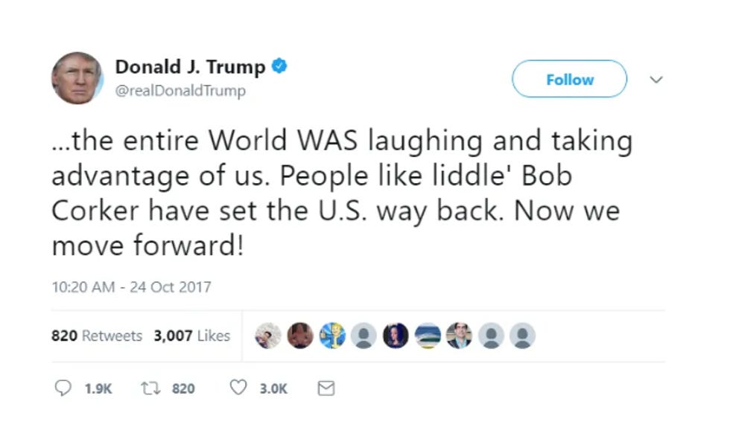Viewport: 730px width, 442px height.
Task: Open the stadium photo liker avatar
Action: tap(428, 336)
